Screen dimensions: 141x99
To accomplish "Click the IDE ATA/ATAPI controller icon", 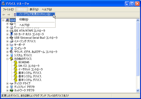I will [12, 31].
